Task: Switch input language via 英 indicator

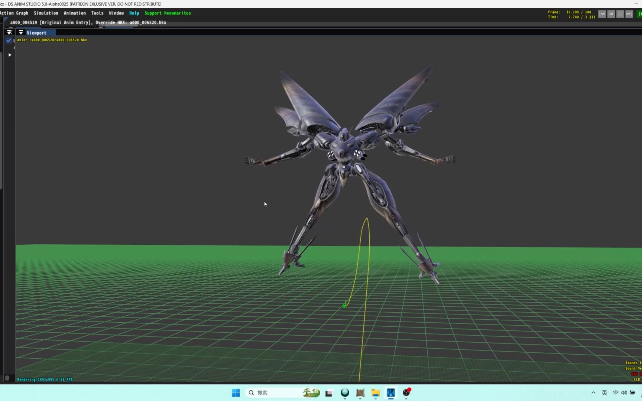Action: click(x=604, y=393)
